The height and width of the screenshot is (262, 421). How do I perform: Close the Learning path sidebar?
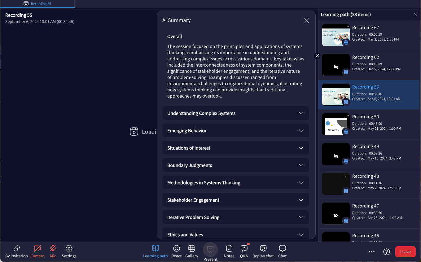tap(415, 15)
